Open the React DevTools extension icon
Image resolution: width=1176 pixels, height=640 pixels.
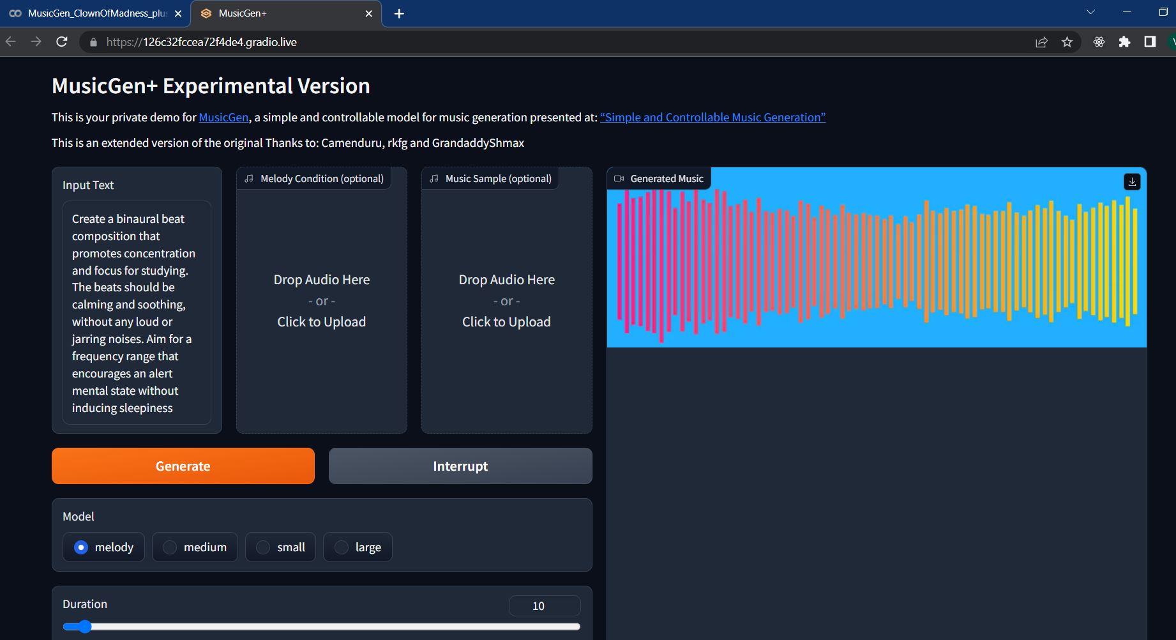(x=1099, y=42)
